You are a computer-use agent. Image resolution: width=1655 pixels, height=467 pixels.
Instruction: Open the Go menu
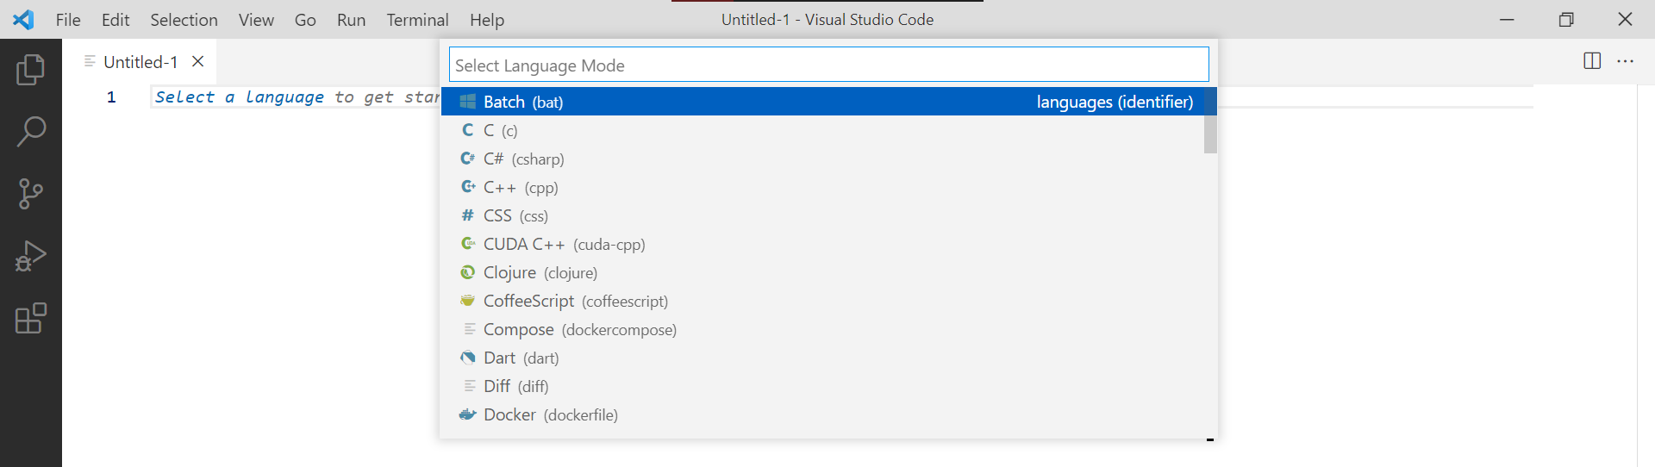pyautogui.click(x=305, y=20)
